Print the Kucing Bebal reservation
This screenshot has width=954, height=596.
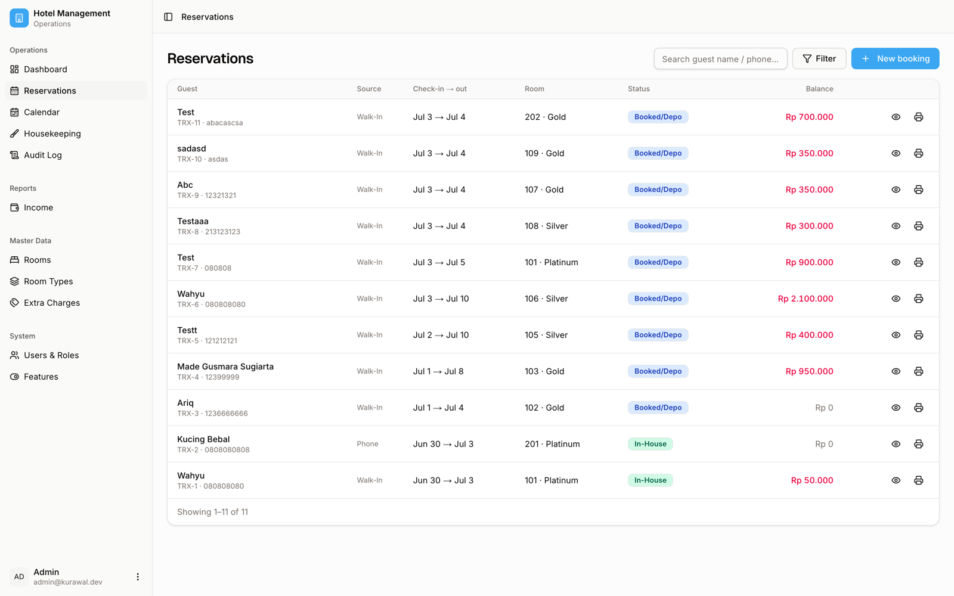[x=918, y=444]
